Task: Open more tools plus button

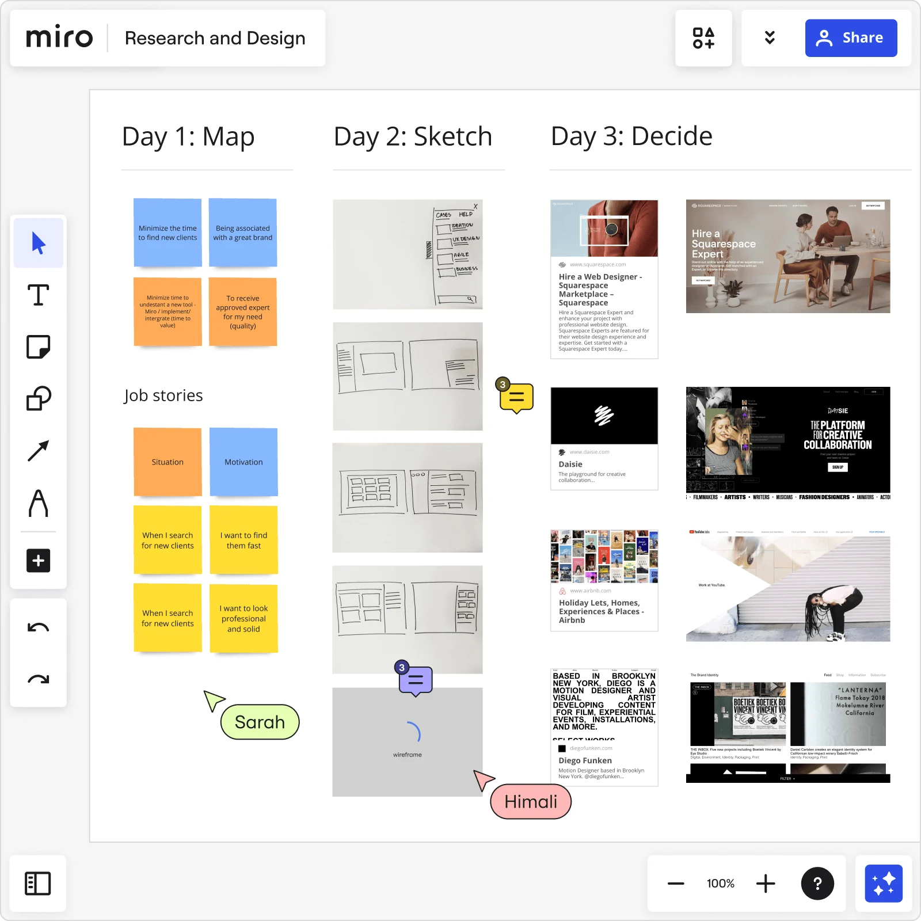Action: (x=39, y=560)
